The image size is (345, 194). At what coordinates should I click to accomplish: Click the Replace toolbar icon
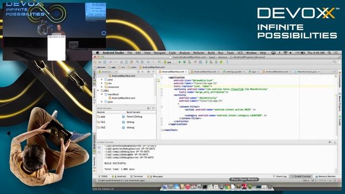(x=142, y=63)
